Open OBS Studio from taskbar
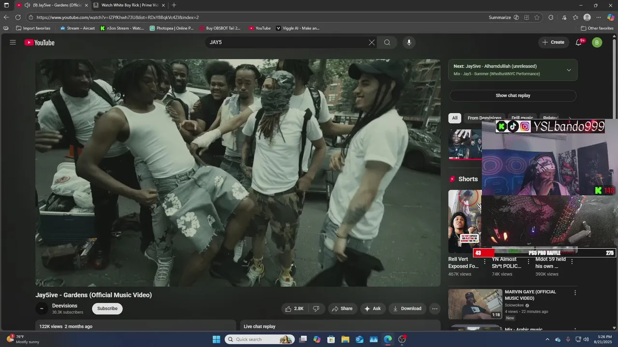This screenshot has height=347, width=618. point(402,339)
